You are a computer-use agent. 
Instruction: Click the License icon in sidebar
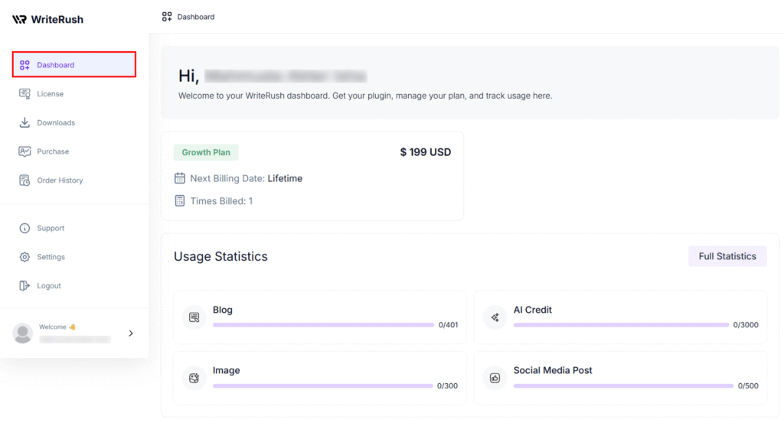(24, 94)
